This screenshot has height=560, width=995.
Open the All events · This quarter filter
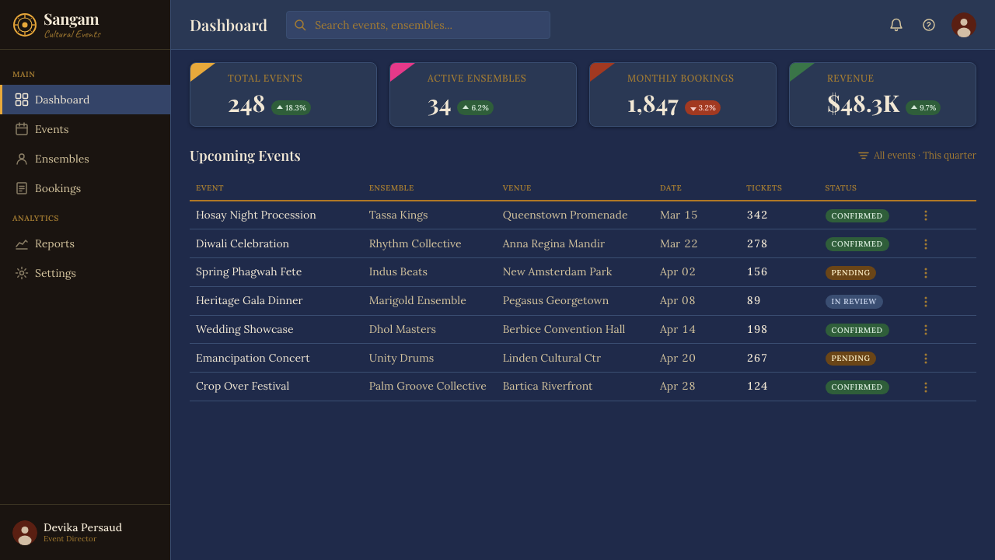(917, 156)
